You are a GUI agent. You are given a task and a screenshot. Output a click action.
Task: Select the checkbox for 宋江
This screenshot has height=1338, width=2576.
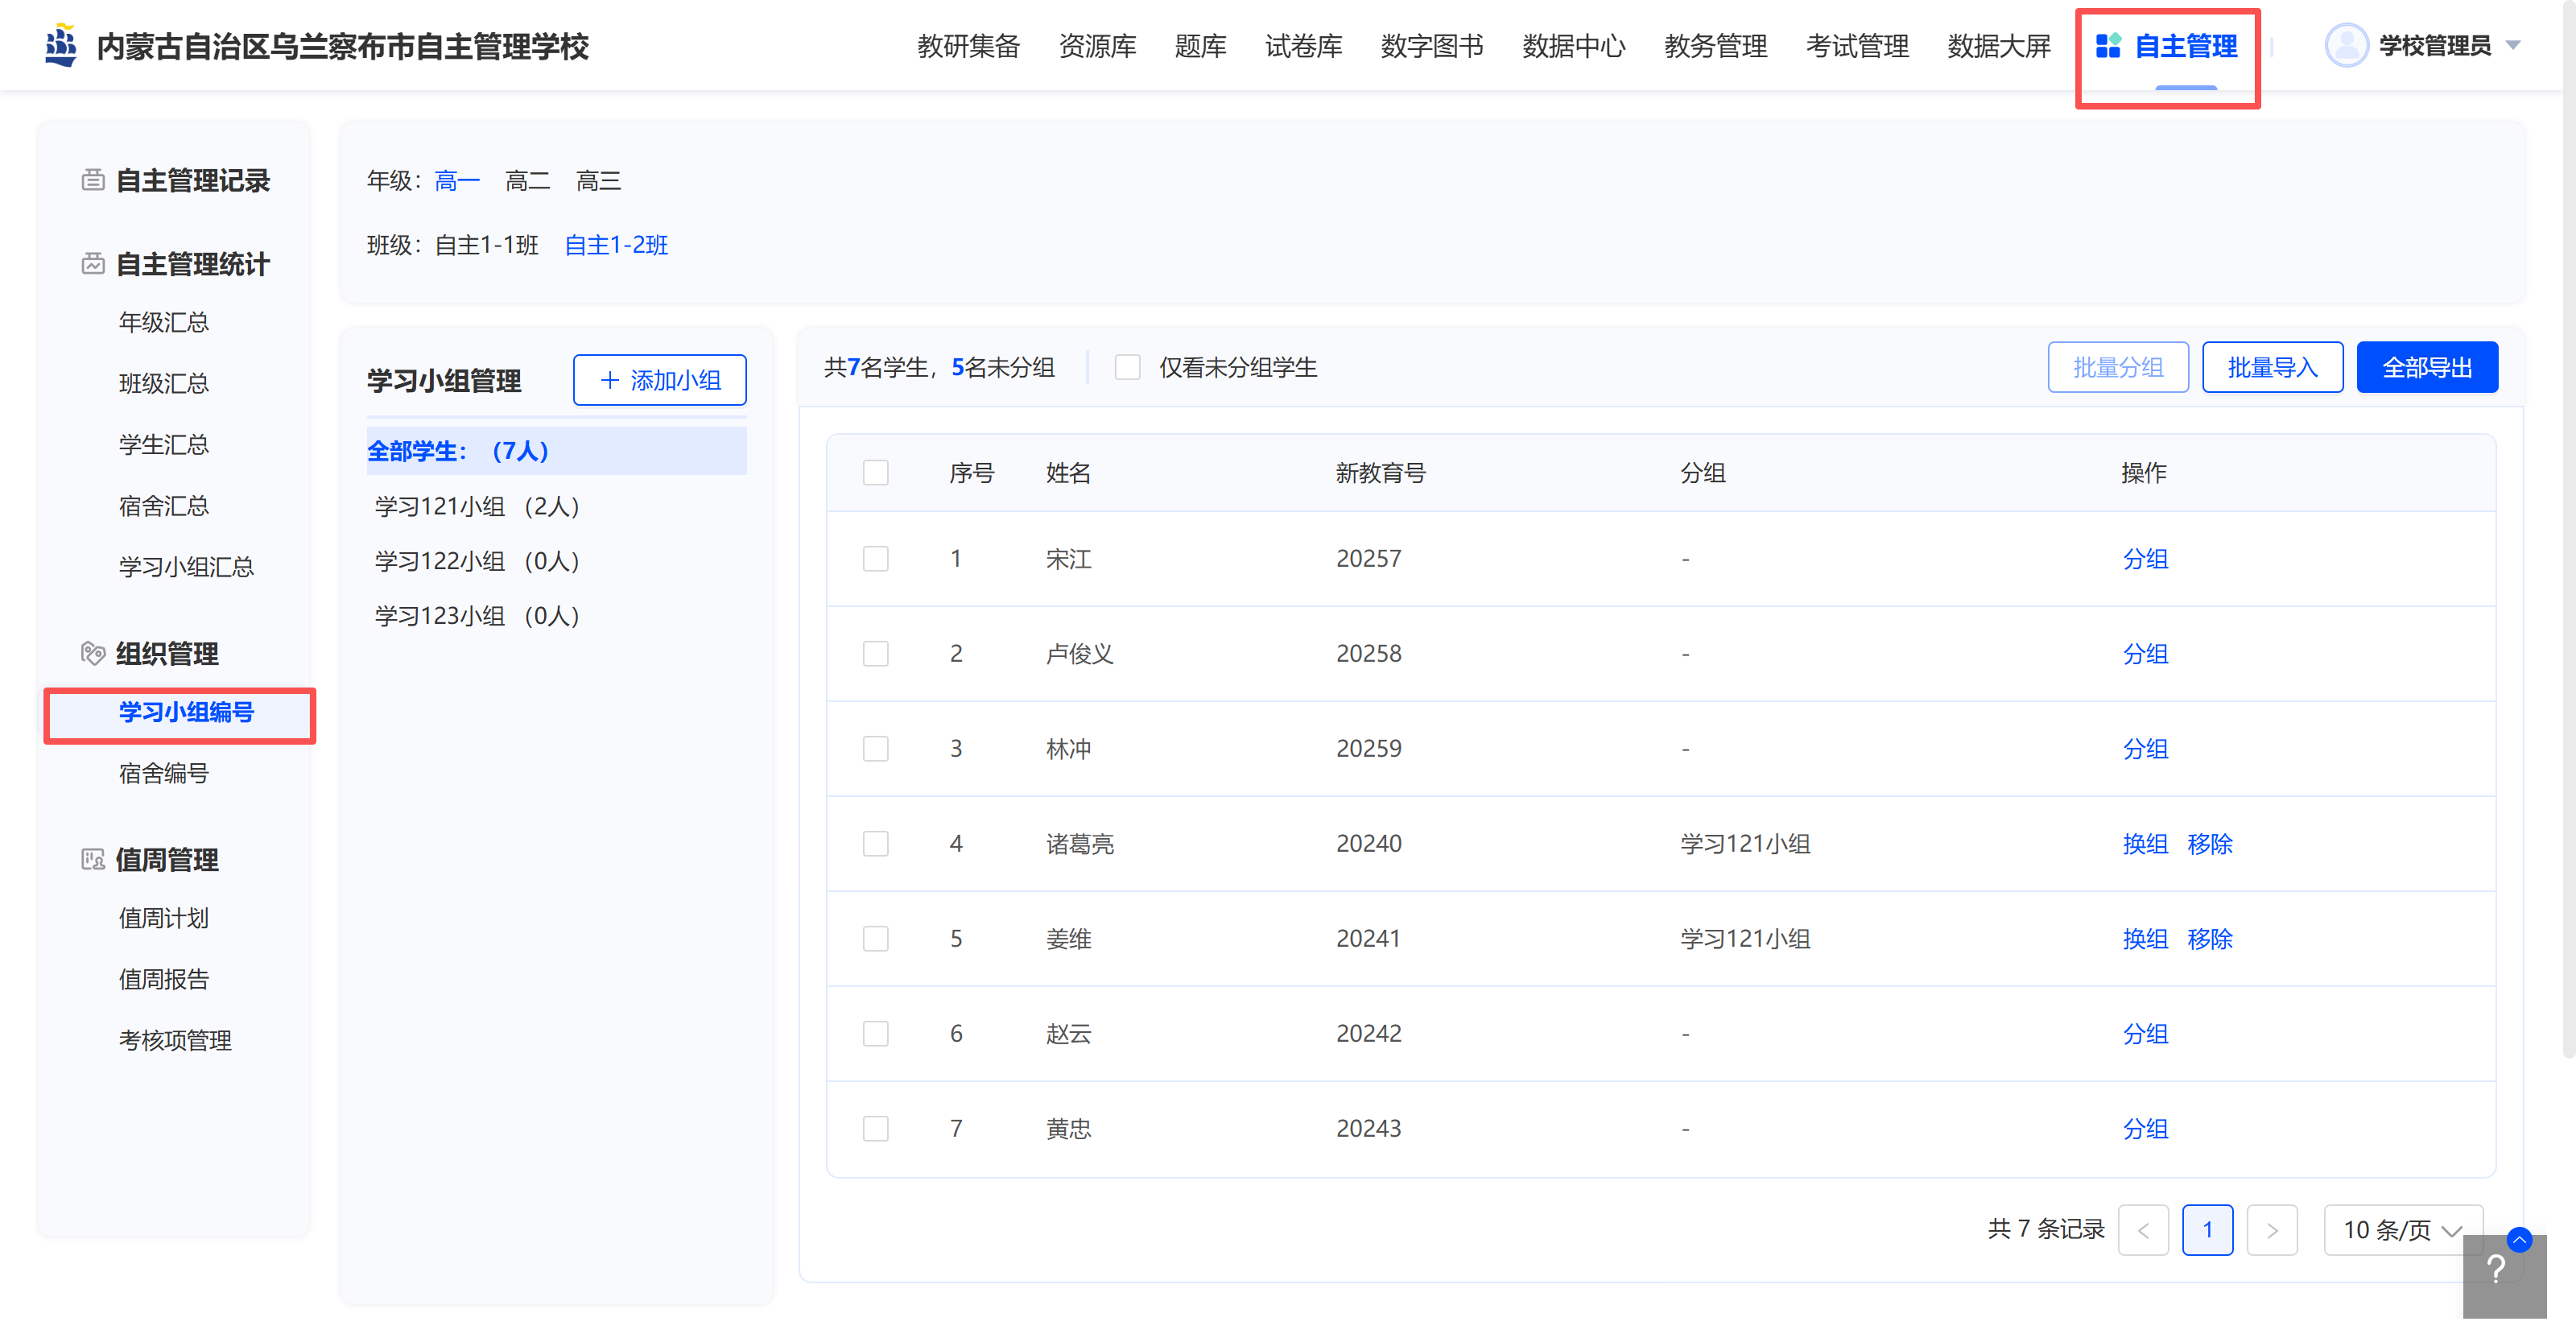[875, 559]
